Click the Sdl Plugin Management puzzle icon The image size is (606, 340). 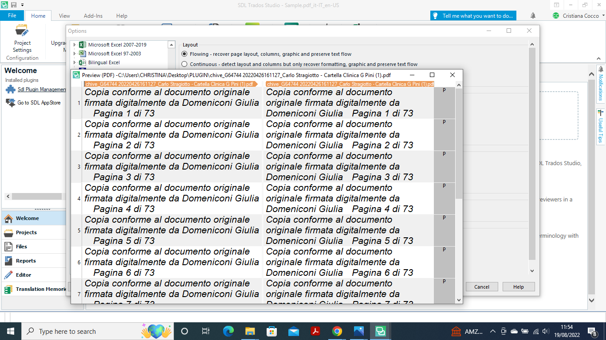point(11,89)
